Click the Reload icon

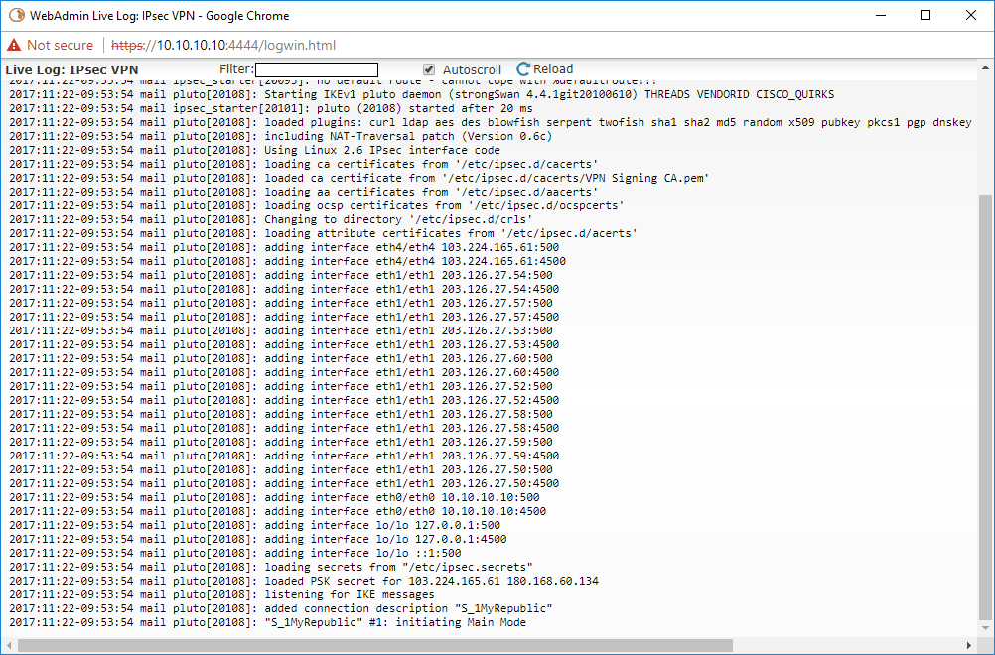click(x=523, y=69)
